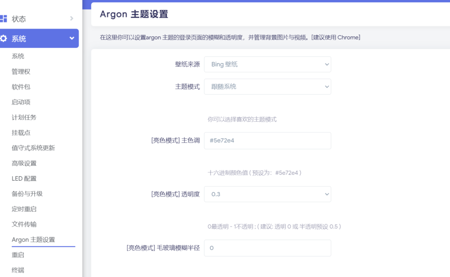Click the 系统 gear icon in sidebar
450x277 pixels.
tap(4, 39)
